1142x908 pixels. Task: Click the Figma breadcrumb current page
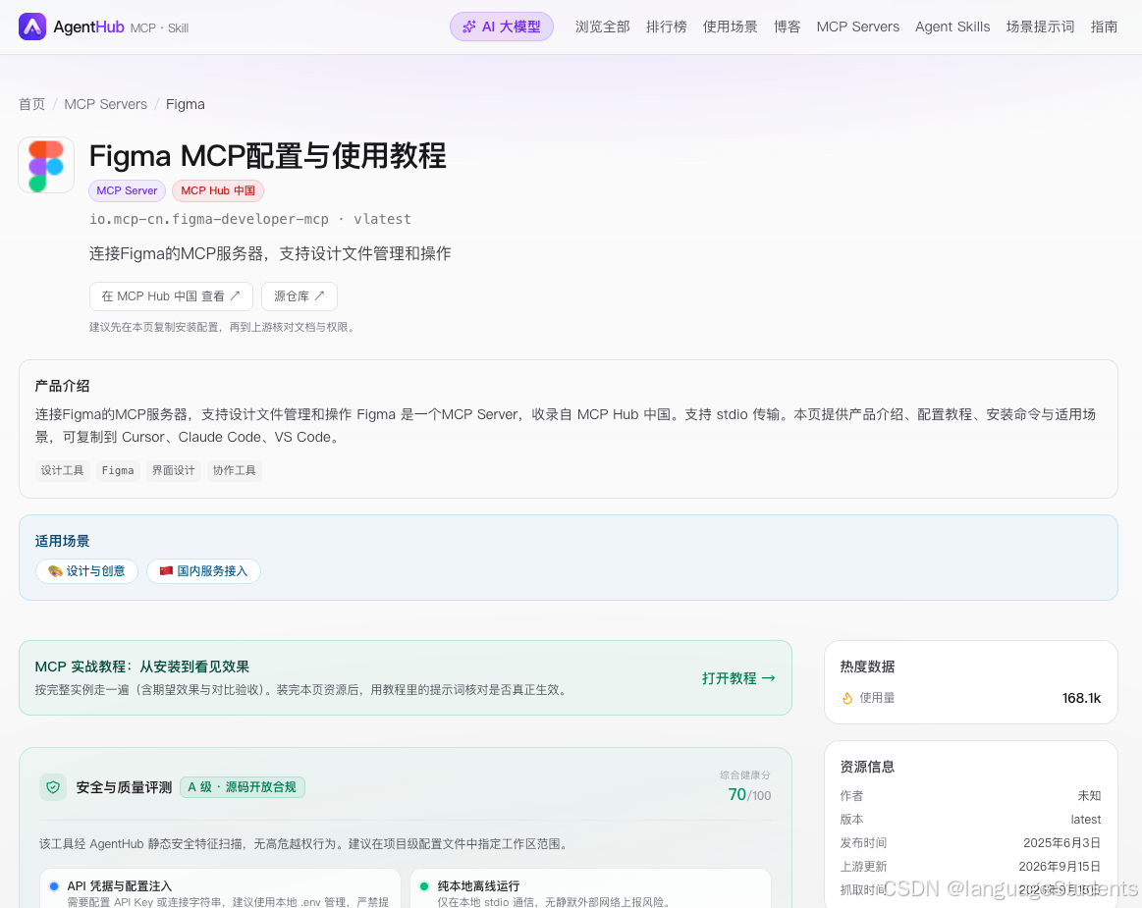tap(185, 104)
